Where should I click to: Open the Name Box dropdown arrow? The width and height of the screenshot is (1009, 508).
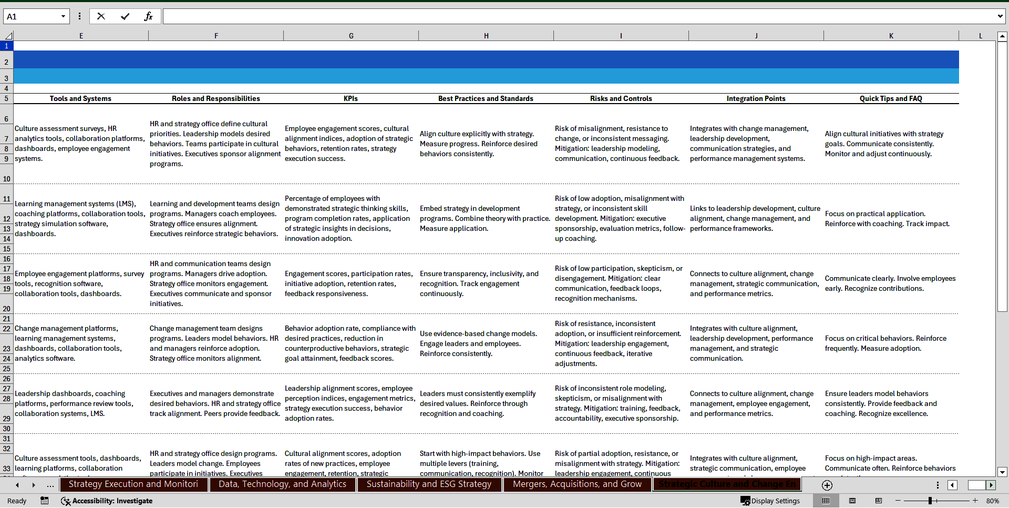[64, 16]
